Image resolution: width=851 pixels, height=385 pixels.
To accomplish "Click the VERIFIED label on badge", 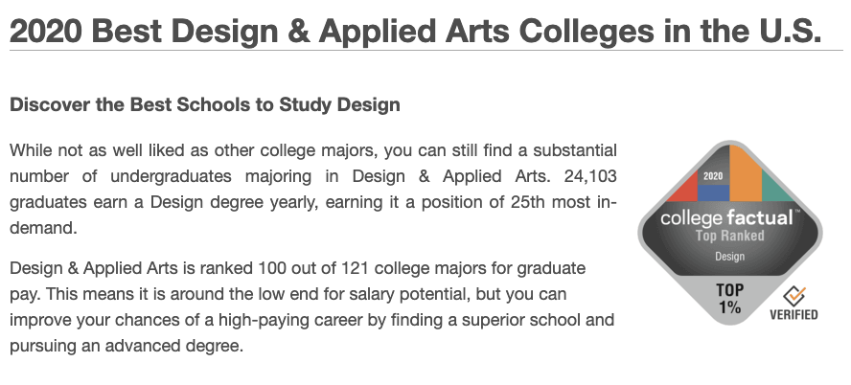I will click(x=793, y=315).
